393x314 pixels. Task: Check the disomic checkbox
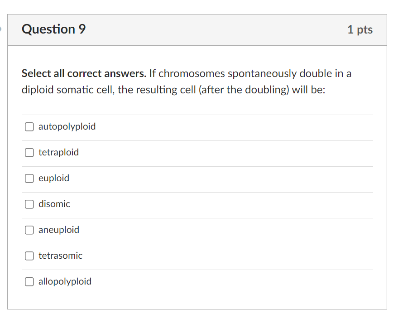pos(29,204)
